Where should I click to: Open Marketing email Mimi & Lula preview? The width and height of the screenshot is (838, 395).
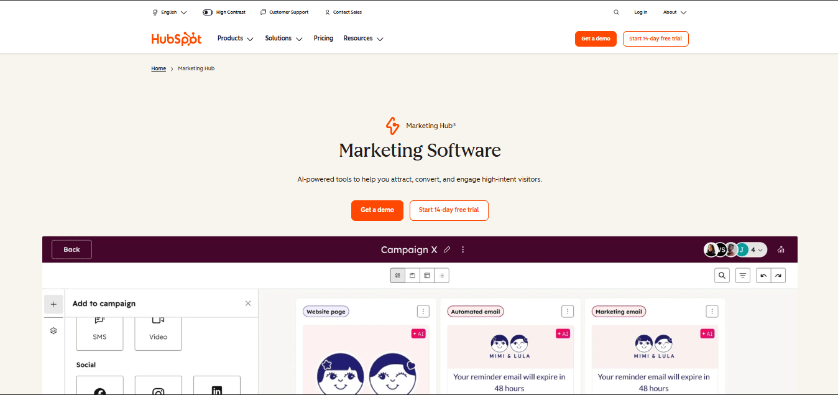tap(655, 347)
